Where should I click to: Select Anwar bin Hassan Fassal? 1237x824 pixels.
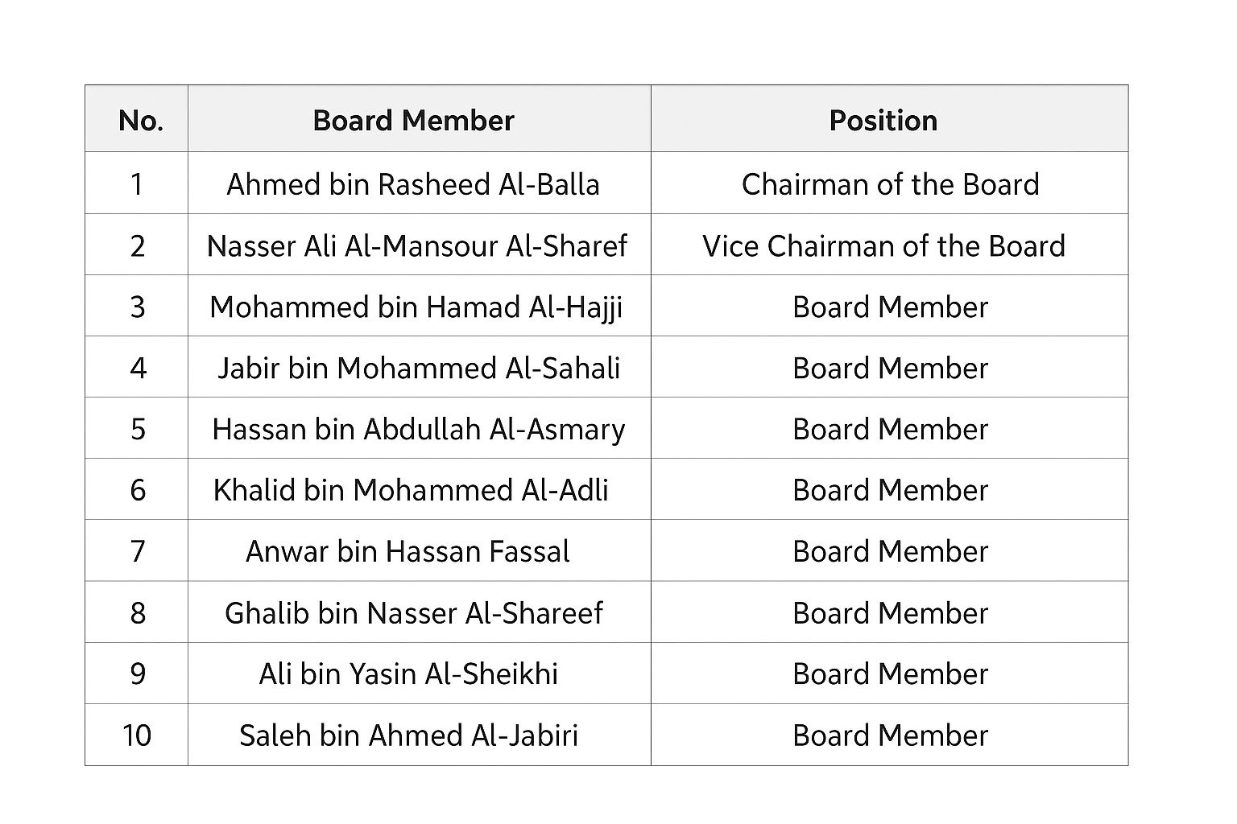coord(408,551)
